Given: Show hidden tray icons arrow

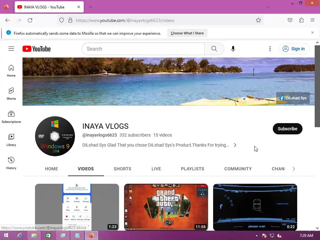Looking at the screenshot, I should (257, 236).
